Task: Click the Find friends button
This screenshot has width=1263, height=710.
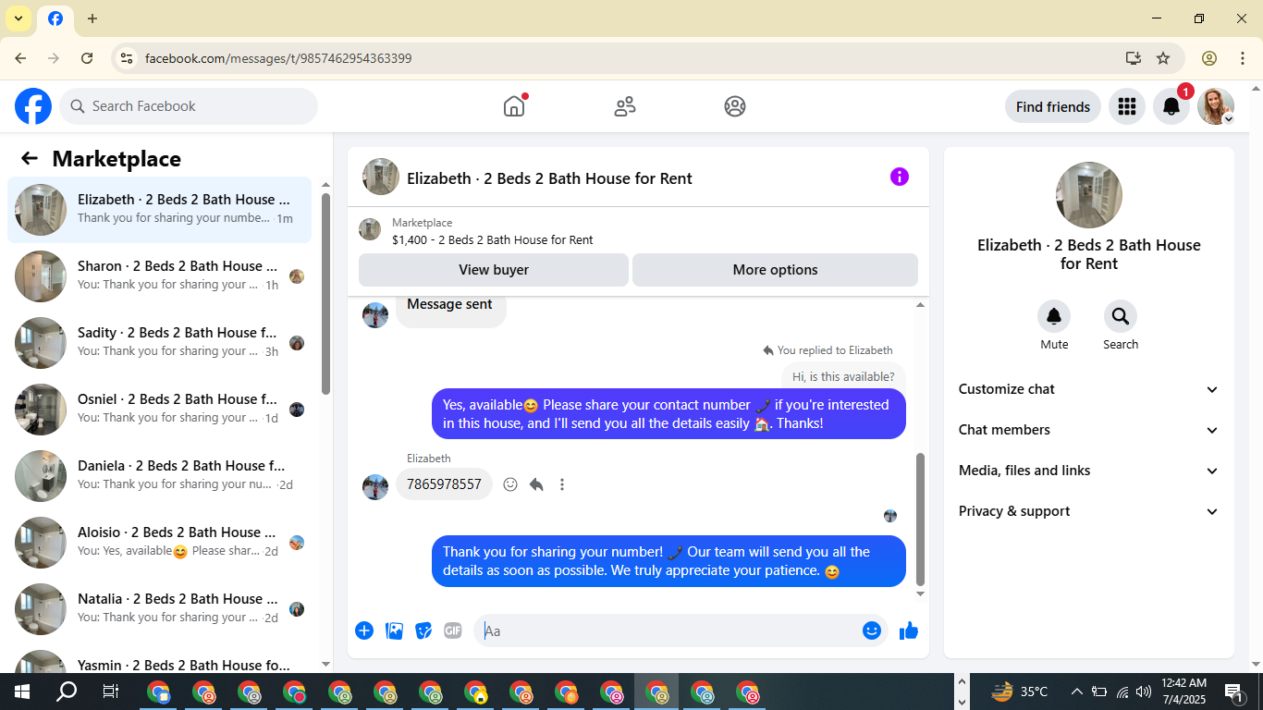Action: [x=1053, y=106]
